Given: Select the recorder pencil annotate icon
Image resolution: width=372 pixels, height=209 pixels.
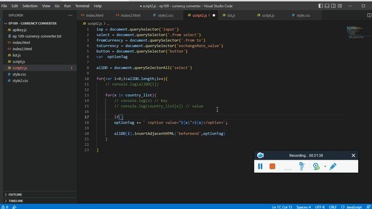Looking at the screenshot, I should (333, 167).
